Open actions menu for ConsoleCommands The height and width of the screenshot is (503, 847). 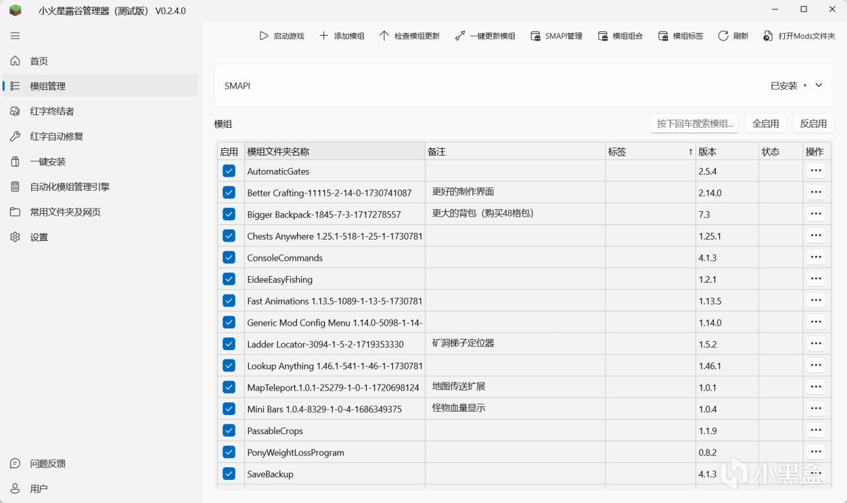tap(816, 257)
